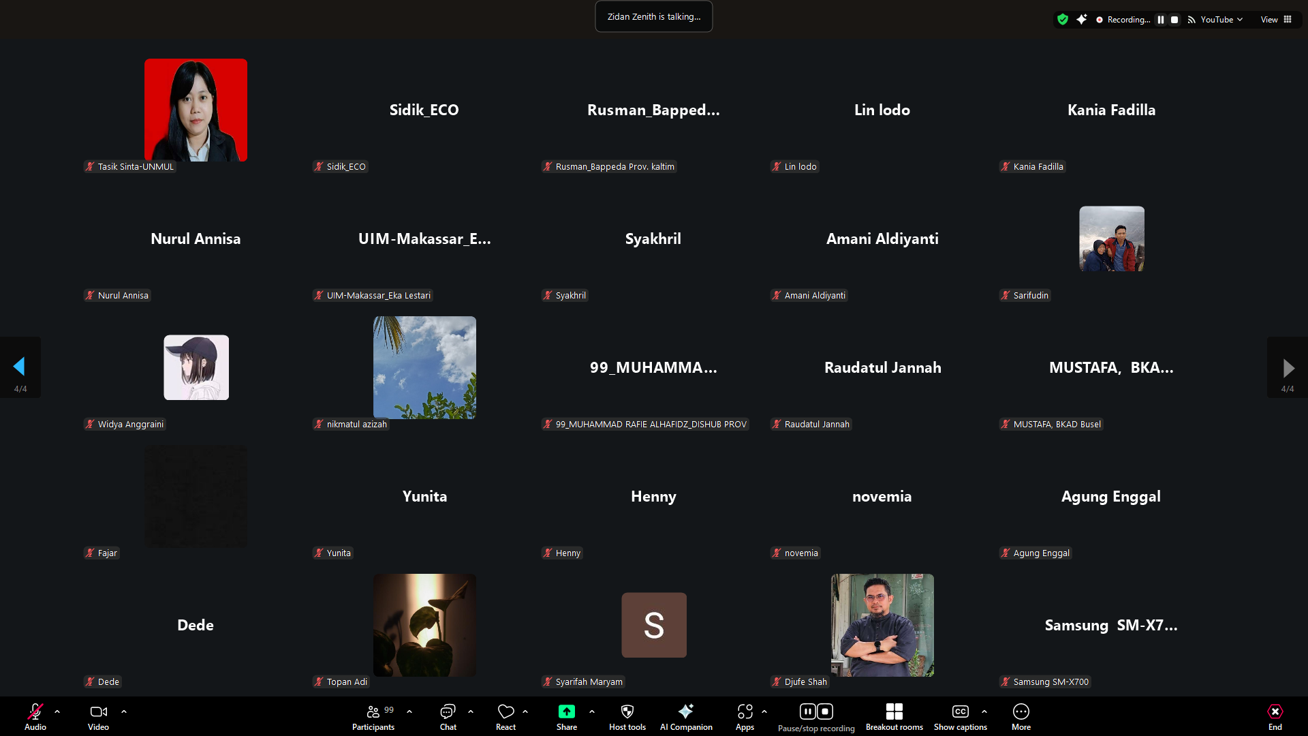The image size is (1308, 736).
Task: Select Djufe Shah's video thumbnail
Action: tap(882, 625)
